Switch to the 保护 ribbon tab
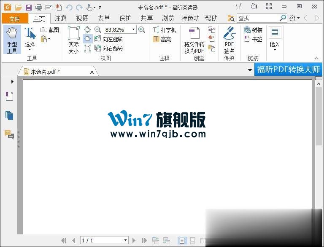Image resolution: width=324 pixels, height=247 pixels. click(x=125, y=19)
